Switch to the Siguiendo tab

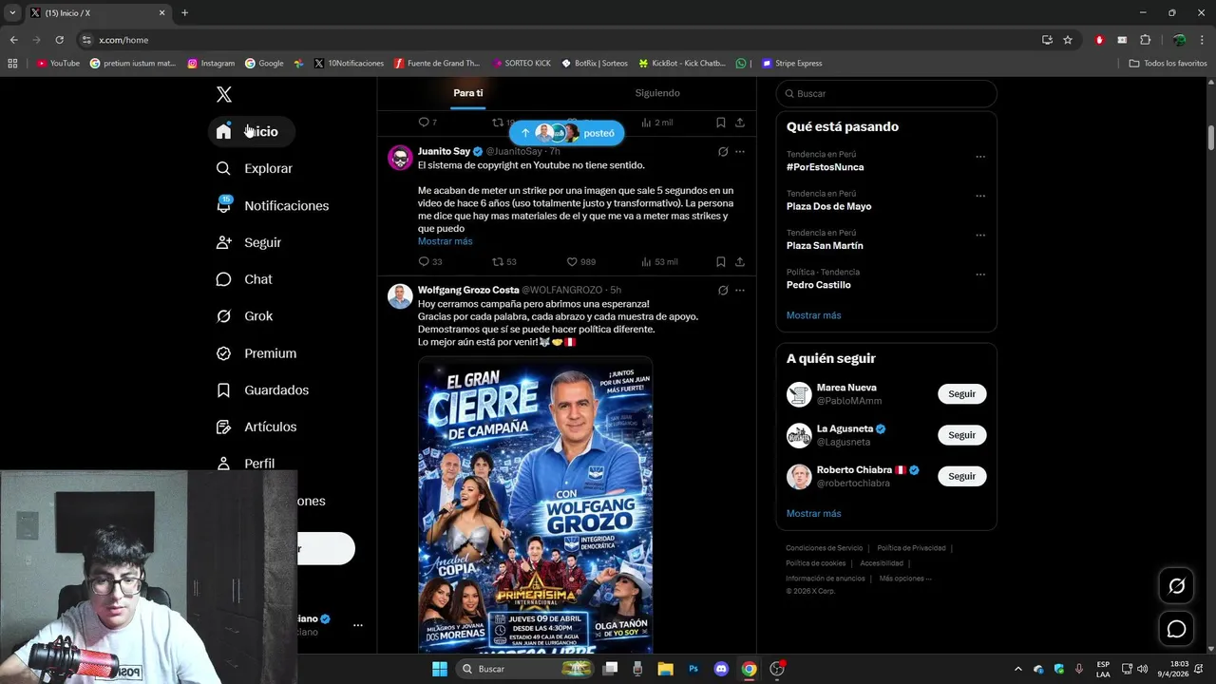click(657, 93)
